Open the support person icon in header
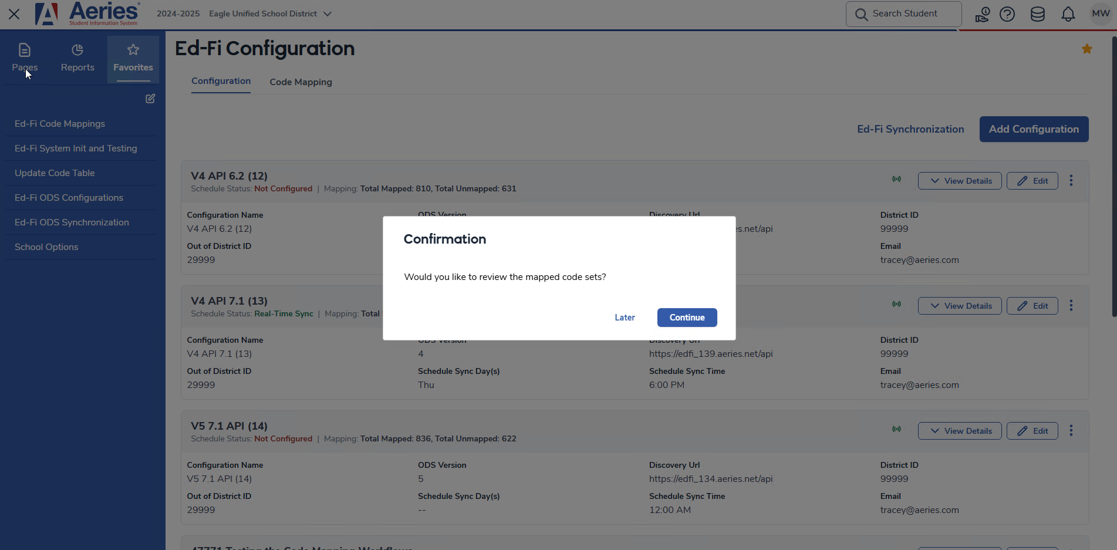The width and height of the screenshot is (1117, 550). [982, 14]
